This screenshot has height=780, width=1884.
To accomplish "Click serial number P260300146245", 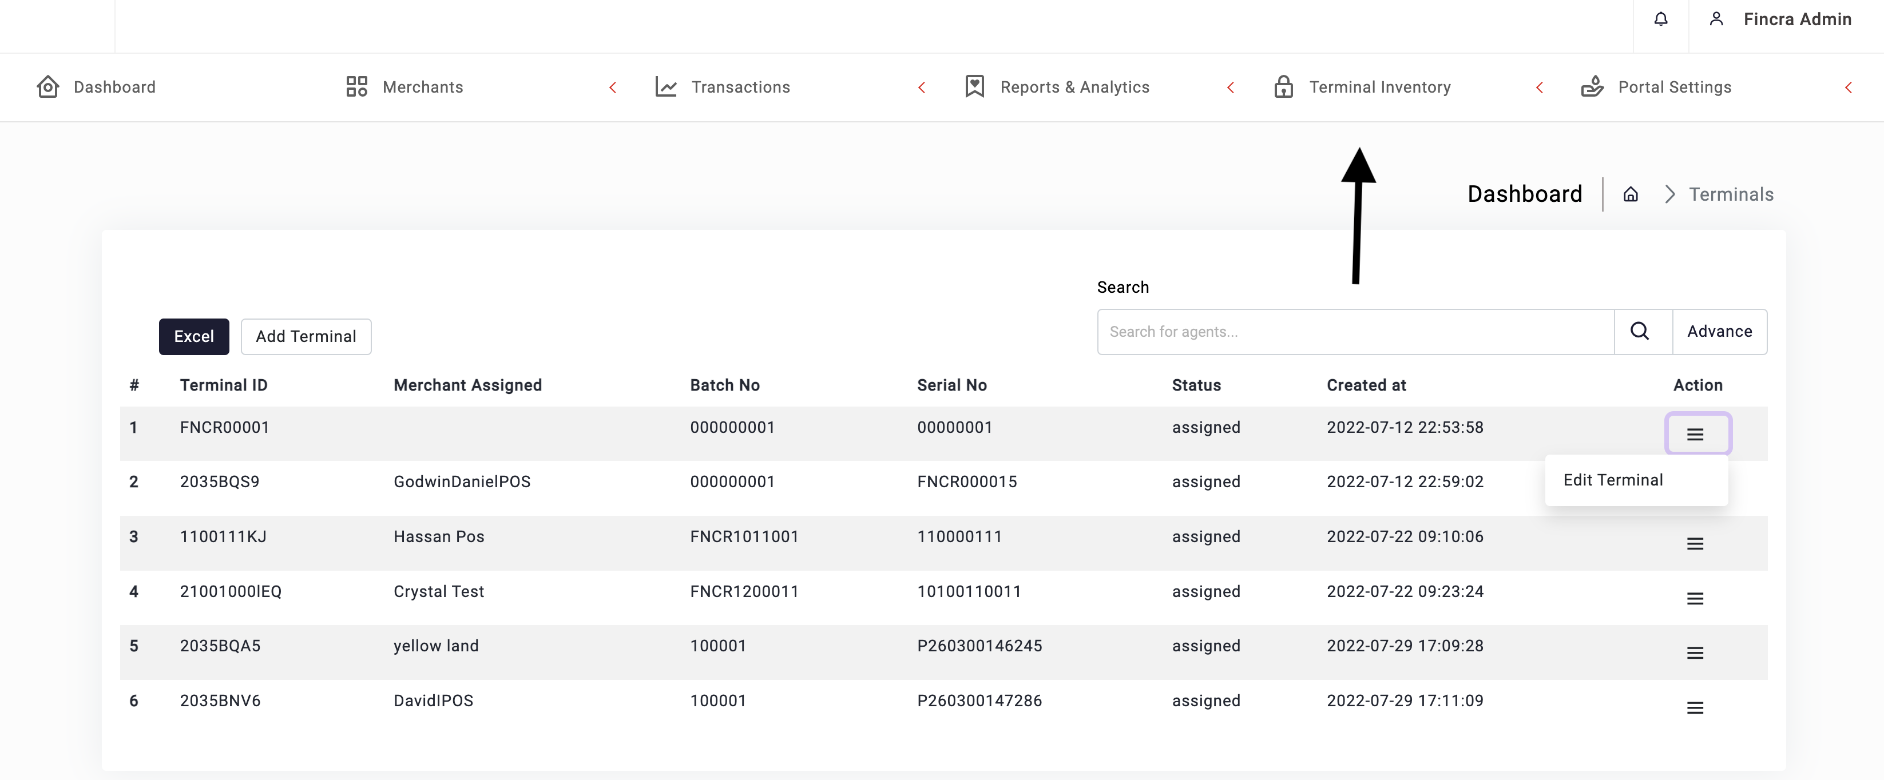I will (979, 646).
